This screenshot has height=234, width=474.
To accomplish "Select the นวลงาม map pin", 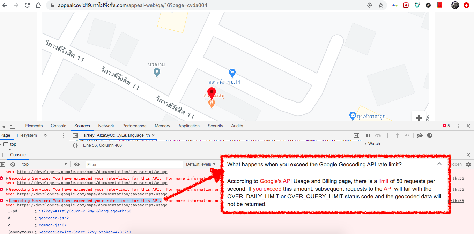I will coord(157,73).
